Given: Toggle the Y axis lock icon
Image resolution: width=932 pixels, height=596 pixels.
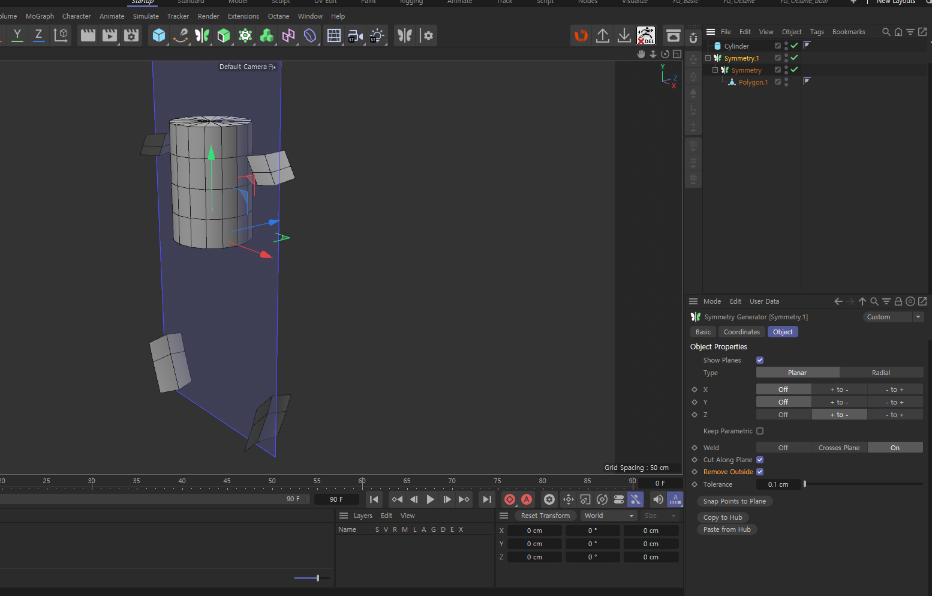Looking at the screenshot, I should tap(17, 35).
